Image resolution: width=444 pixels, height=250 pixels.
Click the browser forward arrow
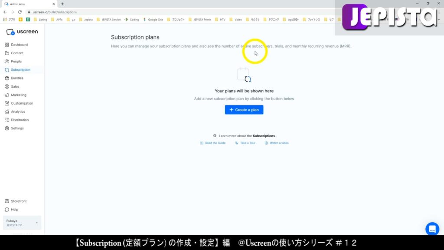coord(13,12)
